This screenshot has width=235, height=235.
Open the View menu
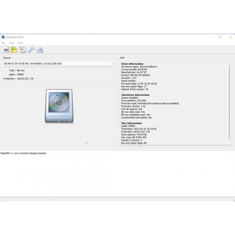(11, 43)
